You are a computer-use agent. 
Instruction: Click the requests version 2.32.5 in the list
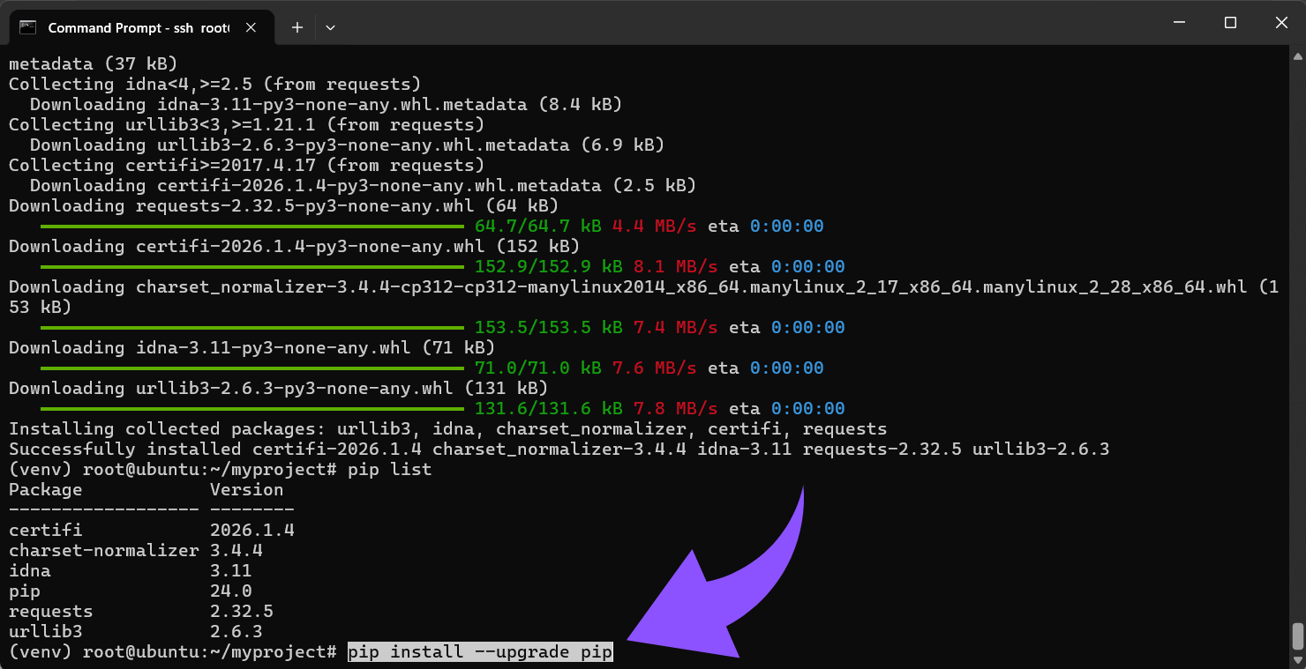pos(241,612)
